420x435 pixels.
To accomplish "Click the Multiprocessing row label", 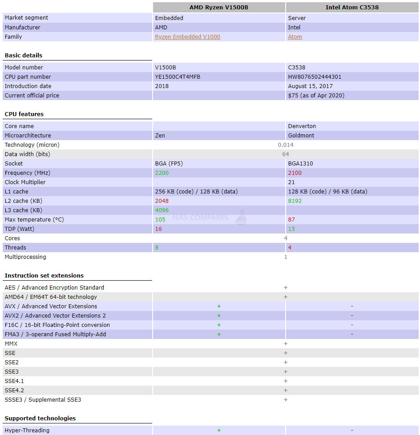I will 25,257.
